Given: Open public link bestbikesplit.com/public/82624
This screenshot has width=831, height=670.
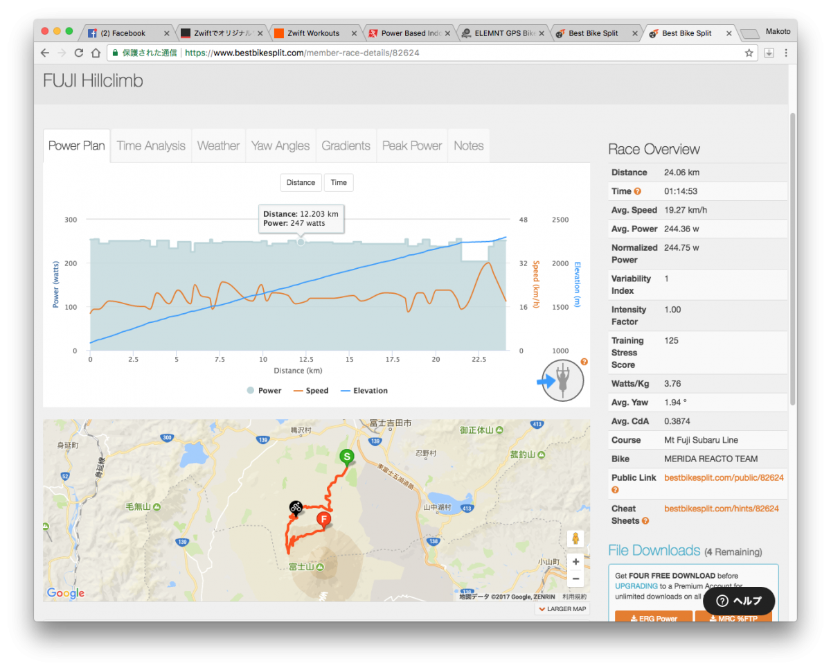Looking at the screenshot, I should [x=724, y=478].
